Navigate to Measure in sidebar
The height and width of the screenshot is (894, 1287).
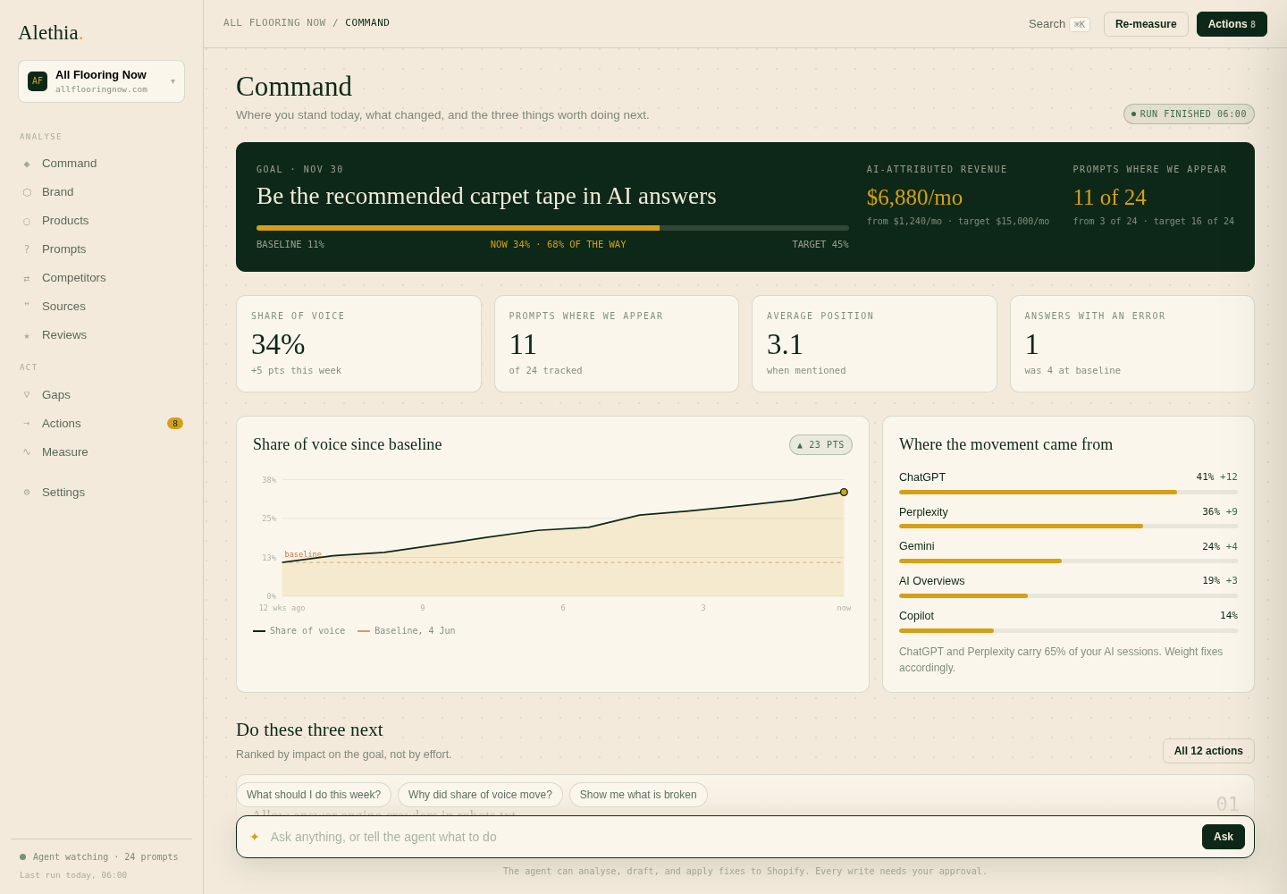(101, 452)
